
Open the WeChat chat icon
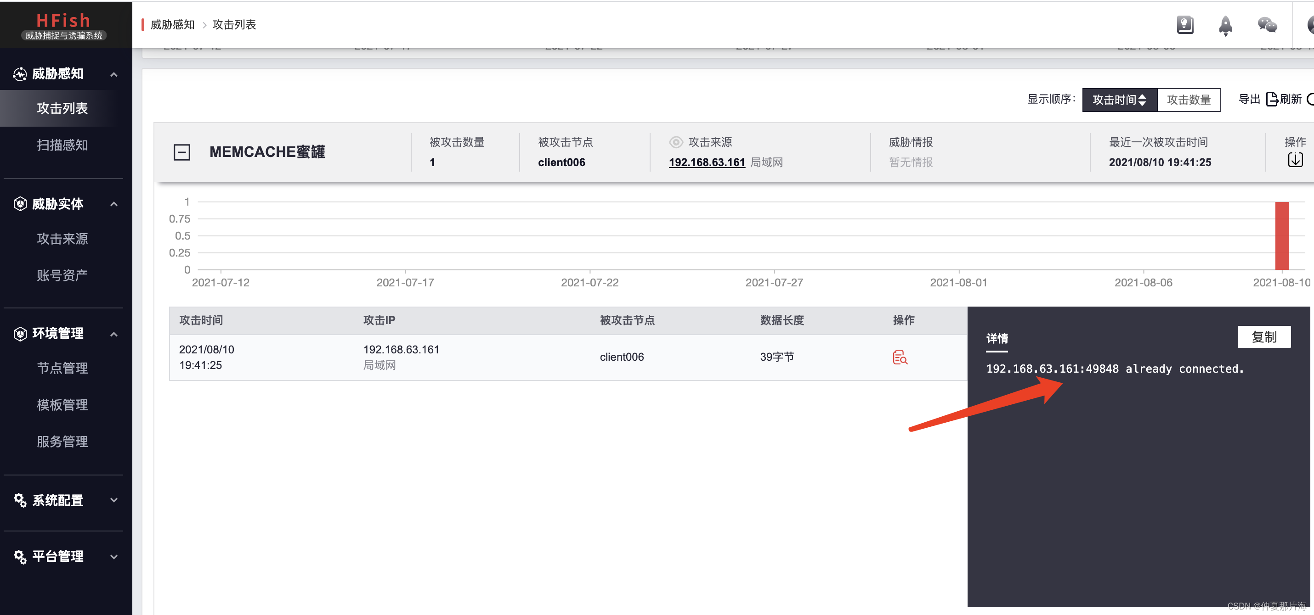[x=1267, y=24]
